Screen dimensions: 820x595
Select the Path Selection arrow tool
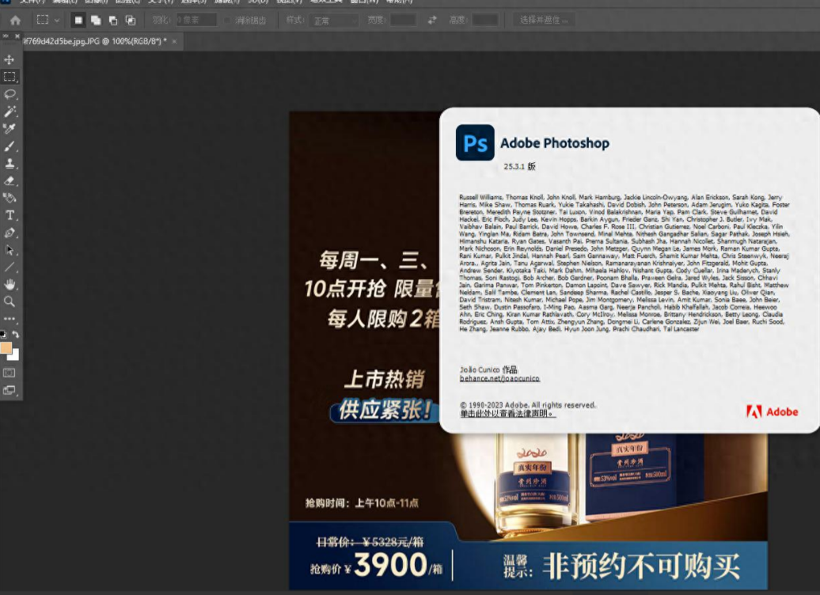pos(9,250)
